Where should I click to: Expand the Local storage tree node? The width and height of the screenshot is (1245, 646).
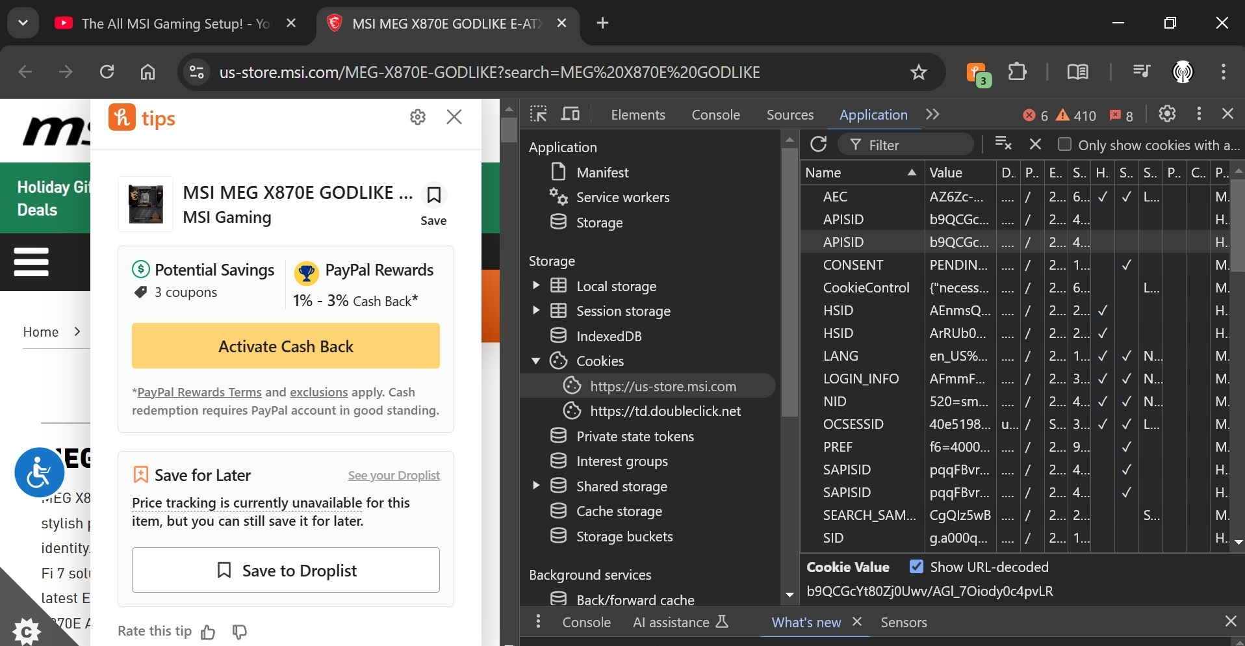535,286
